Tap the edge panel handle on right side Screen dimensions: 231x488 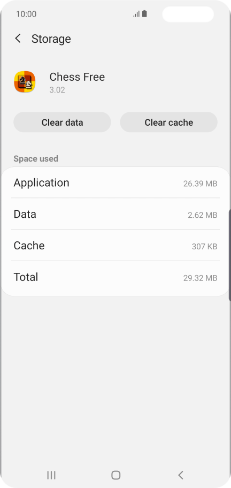click(x=229, y=255)
